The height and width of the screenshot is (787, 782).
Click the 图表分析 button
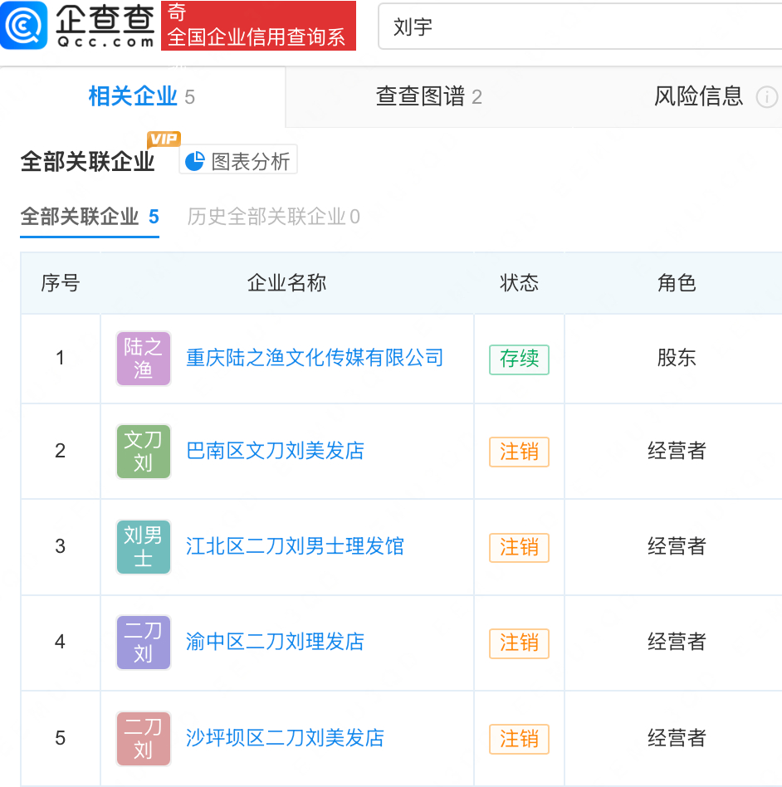[x=238, y=162]
